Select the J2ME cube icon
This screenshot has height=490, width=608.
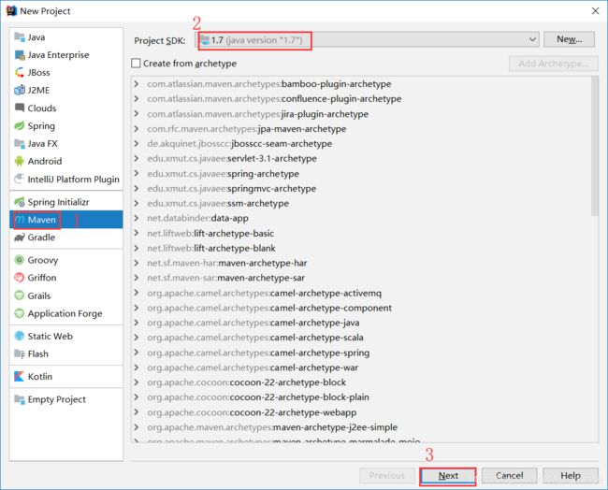20,91
